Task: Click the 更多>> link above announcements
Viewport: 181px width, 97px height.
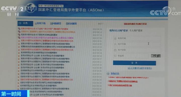Action: [x=100, y=24]
